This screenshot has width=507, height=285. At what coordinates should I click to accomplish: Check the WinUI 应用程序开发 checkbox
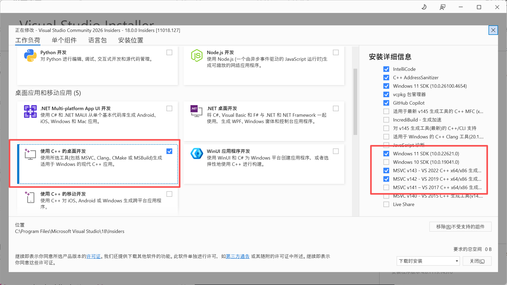point(336,151)
